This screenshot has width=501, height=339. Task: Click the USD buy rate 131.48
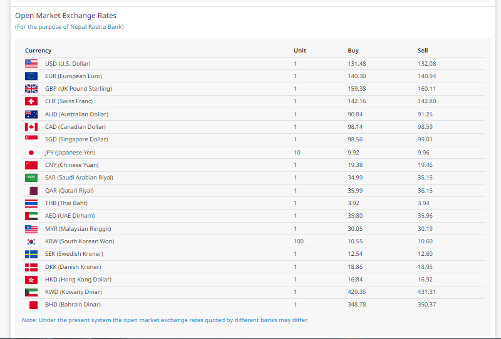356,64
